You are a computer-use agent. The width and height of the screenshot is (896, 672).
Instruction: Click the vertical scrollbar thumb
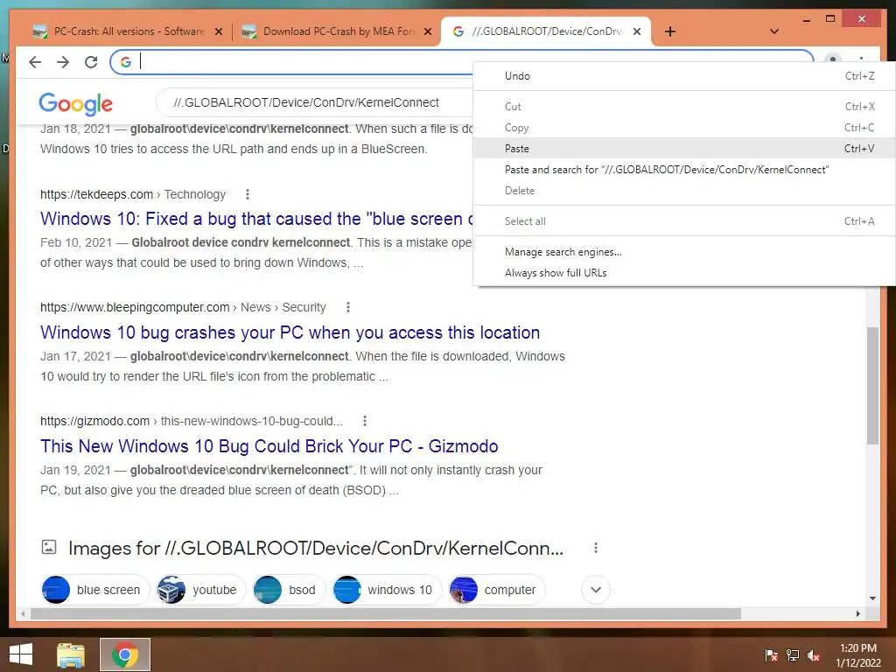872,386
